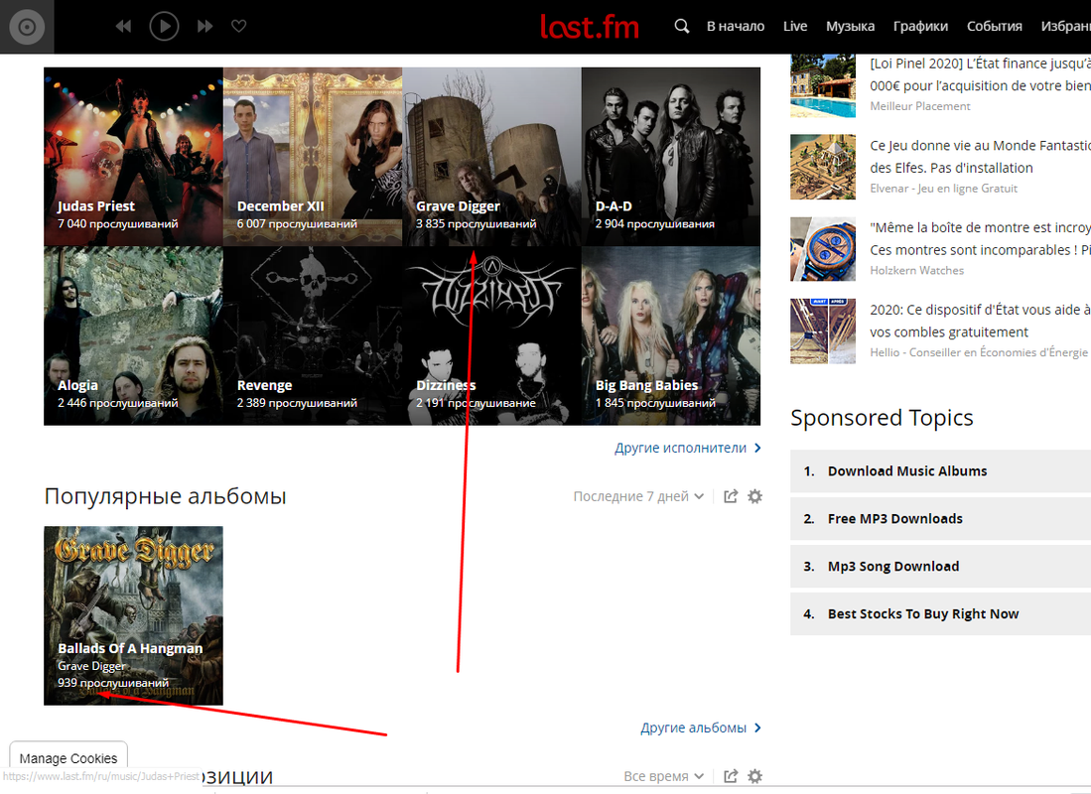1091x794 pixels.
Task: Open the Hellio ad thumbnail
Action: 822,331
